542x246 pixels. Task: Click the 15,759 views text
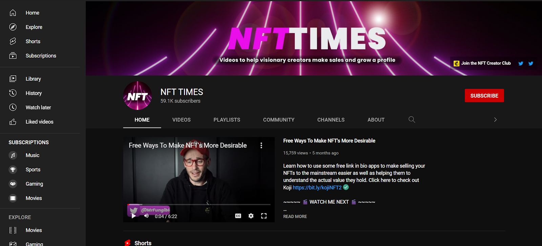pyautogui.click(x=295, y=153)
